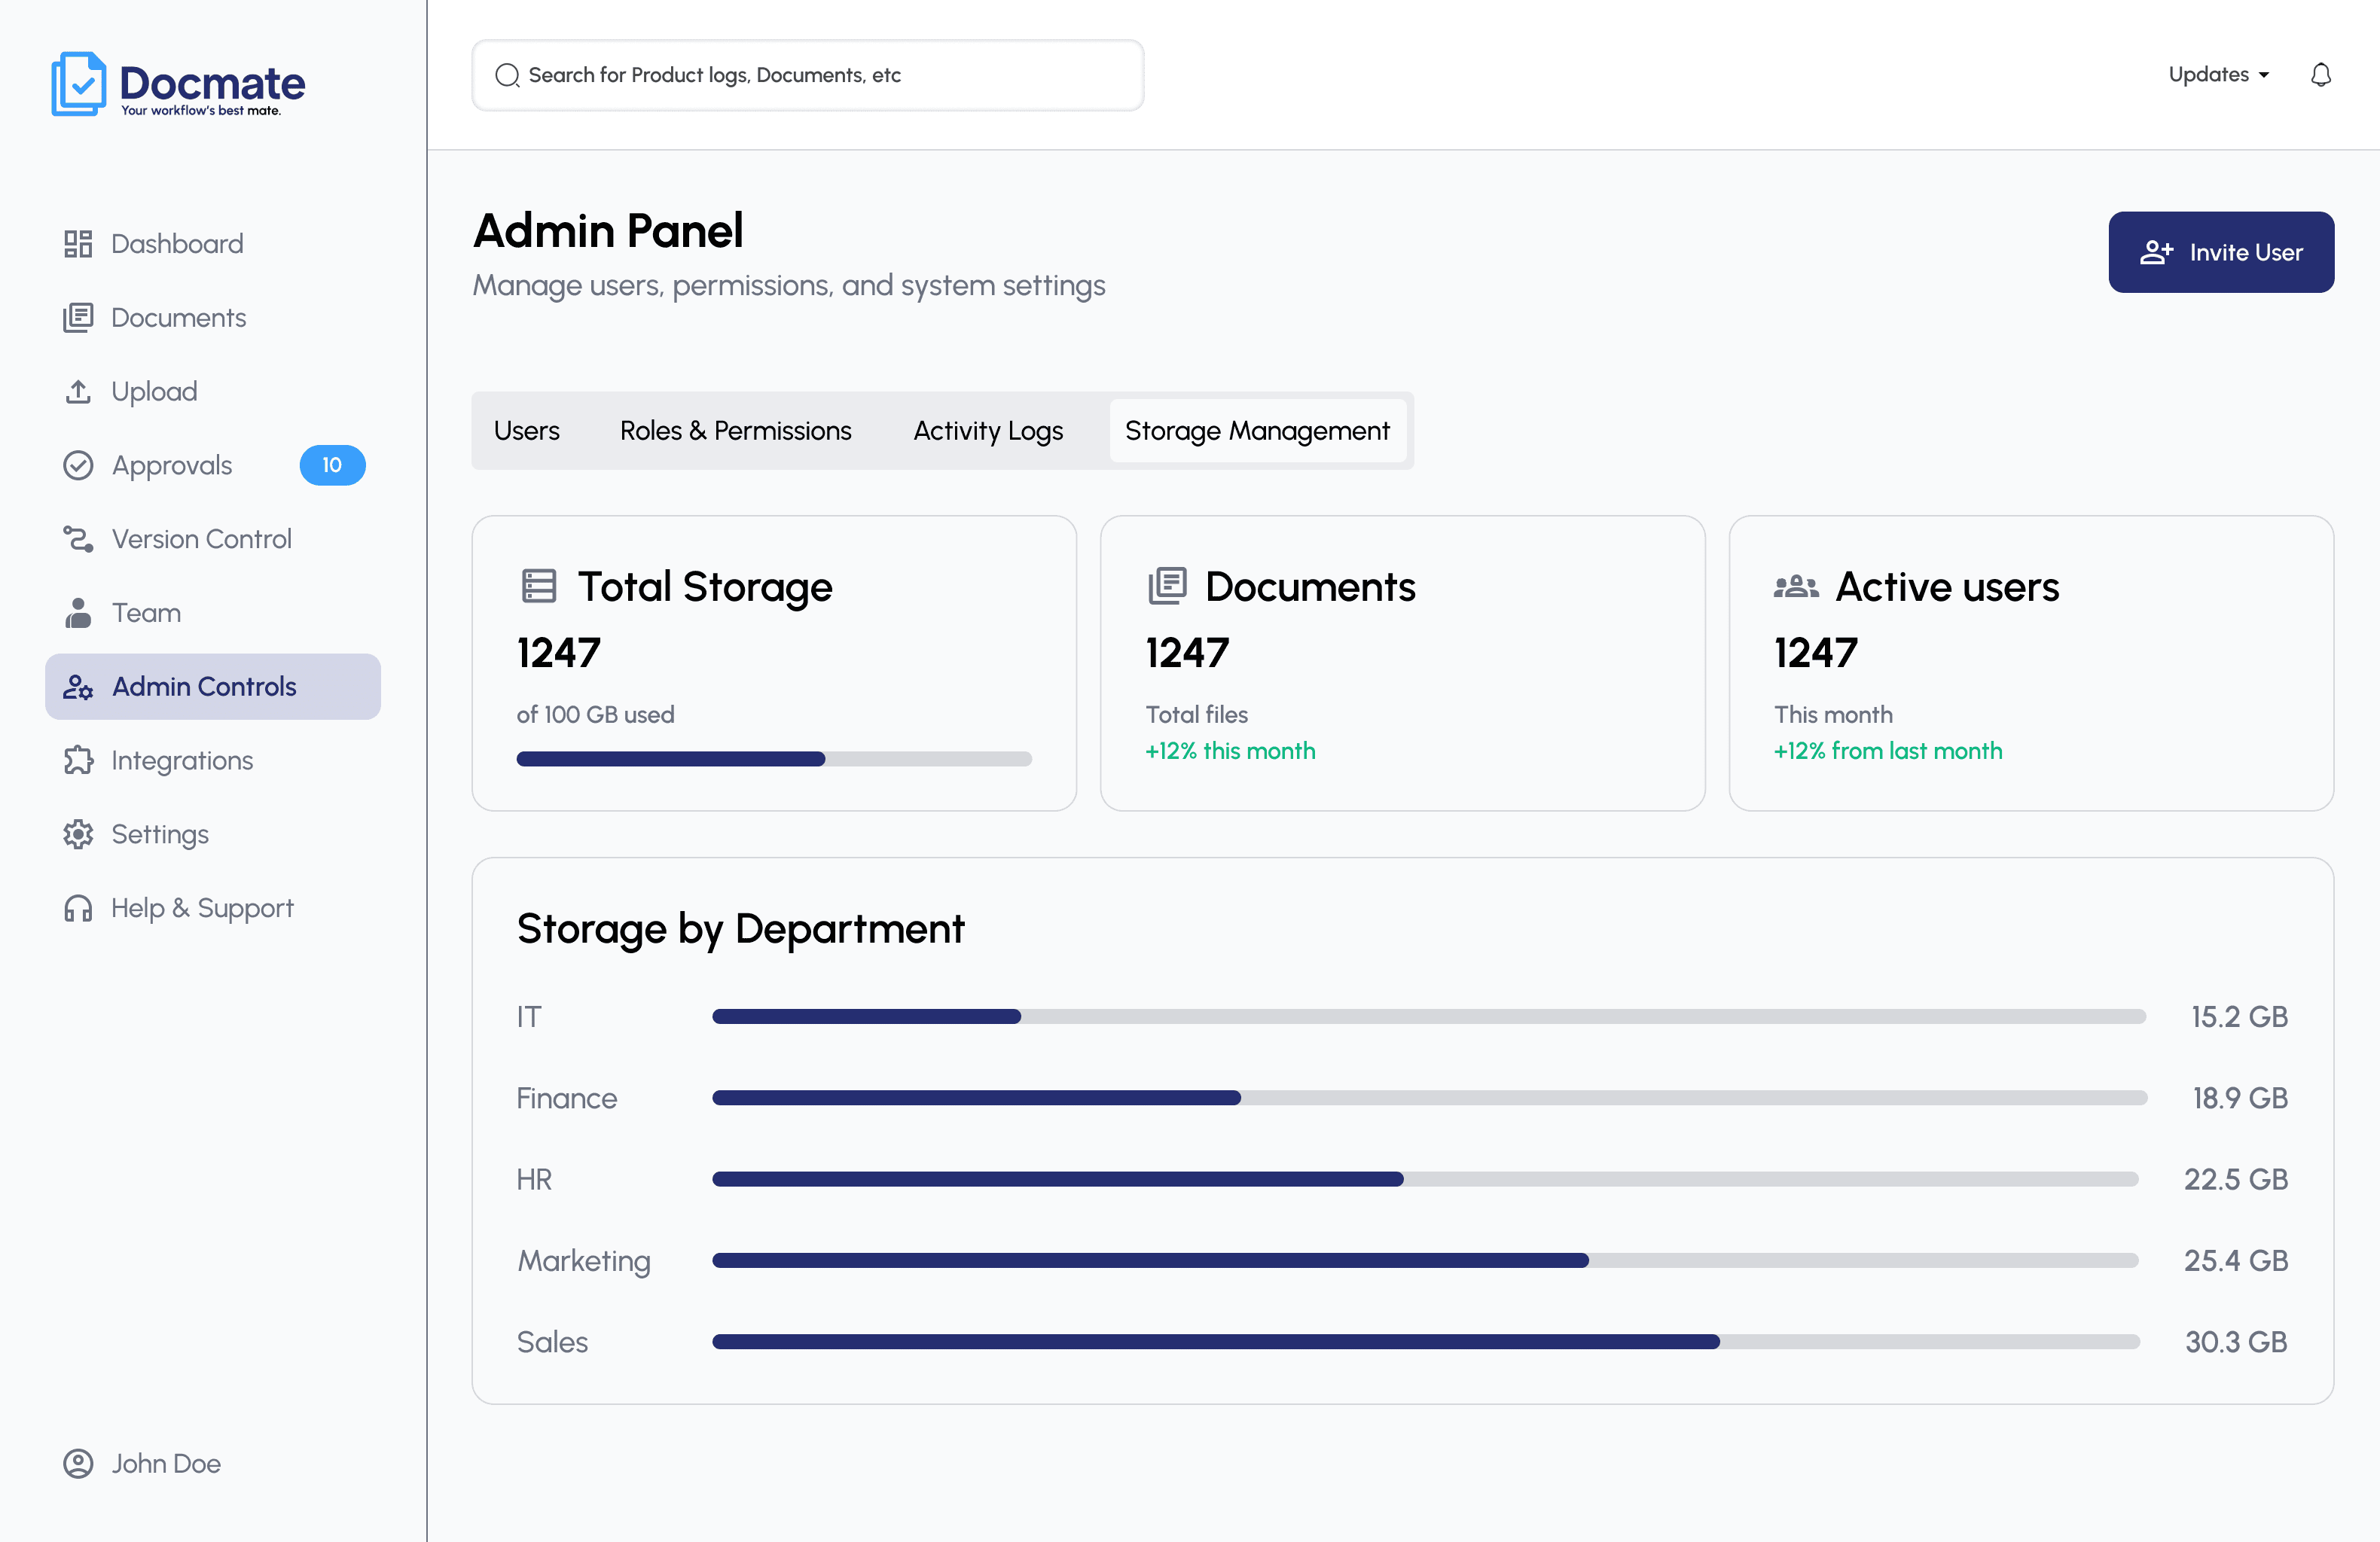Viewport: 2380px width, 1542px height.
Task: Click the John Doe profile avatar icon
Action: coord(78,1464)
